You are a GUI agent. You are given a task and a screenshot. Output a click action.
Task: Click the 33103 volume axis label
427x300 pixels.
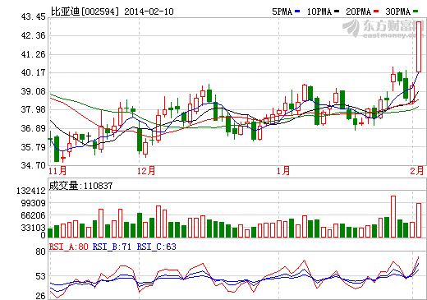point(34,228)
